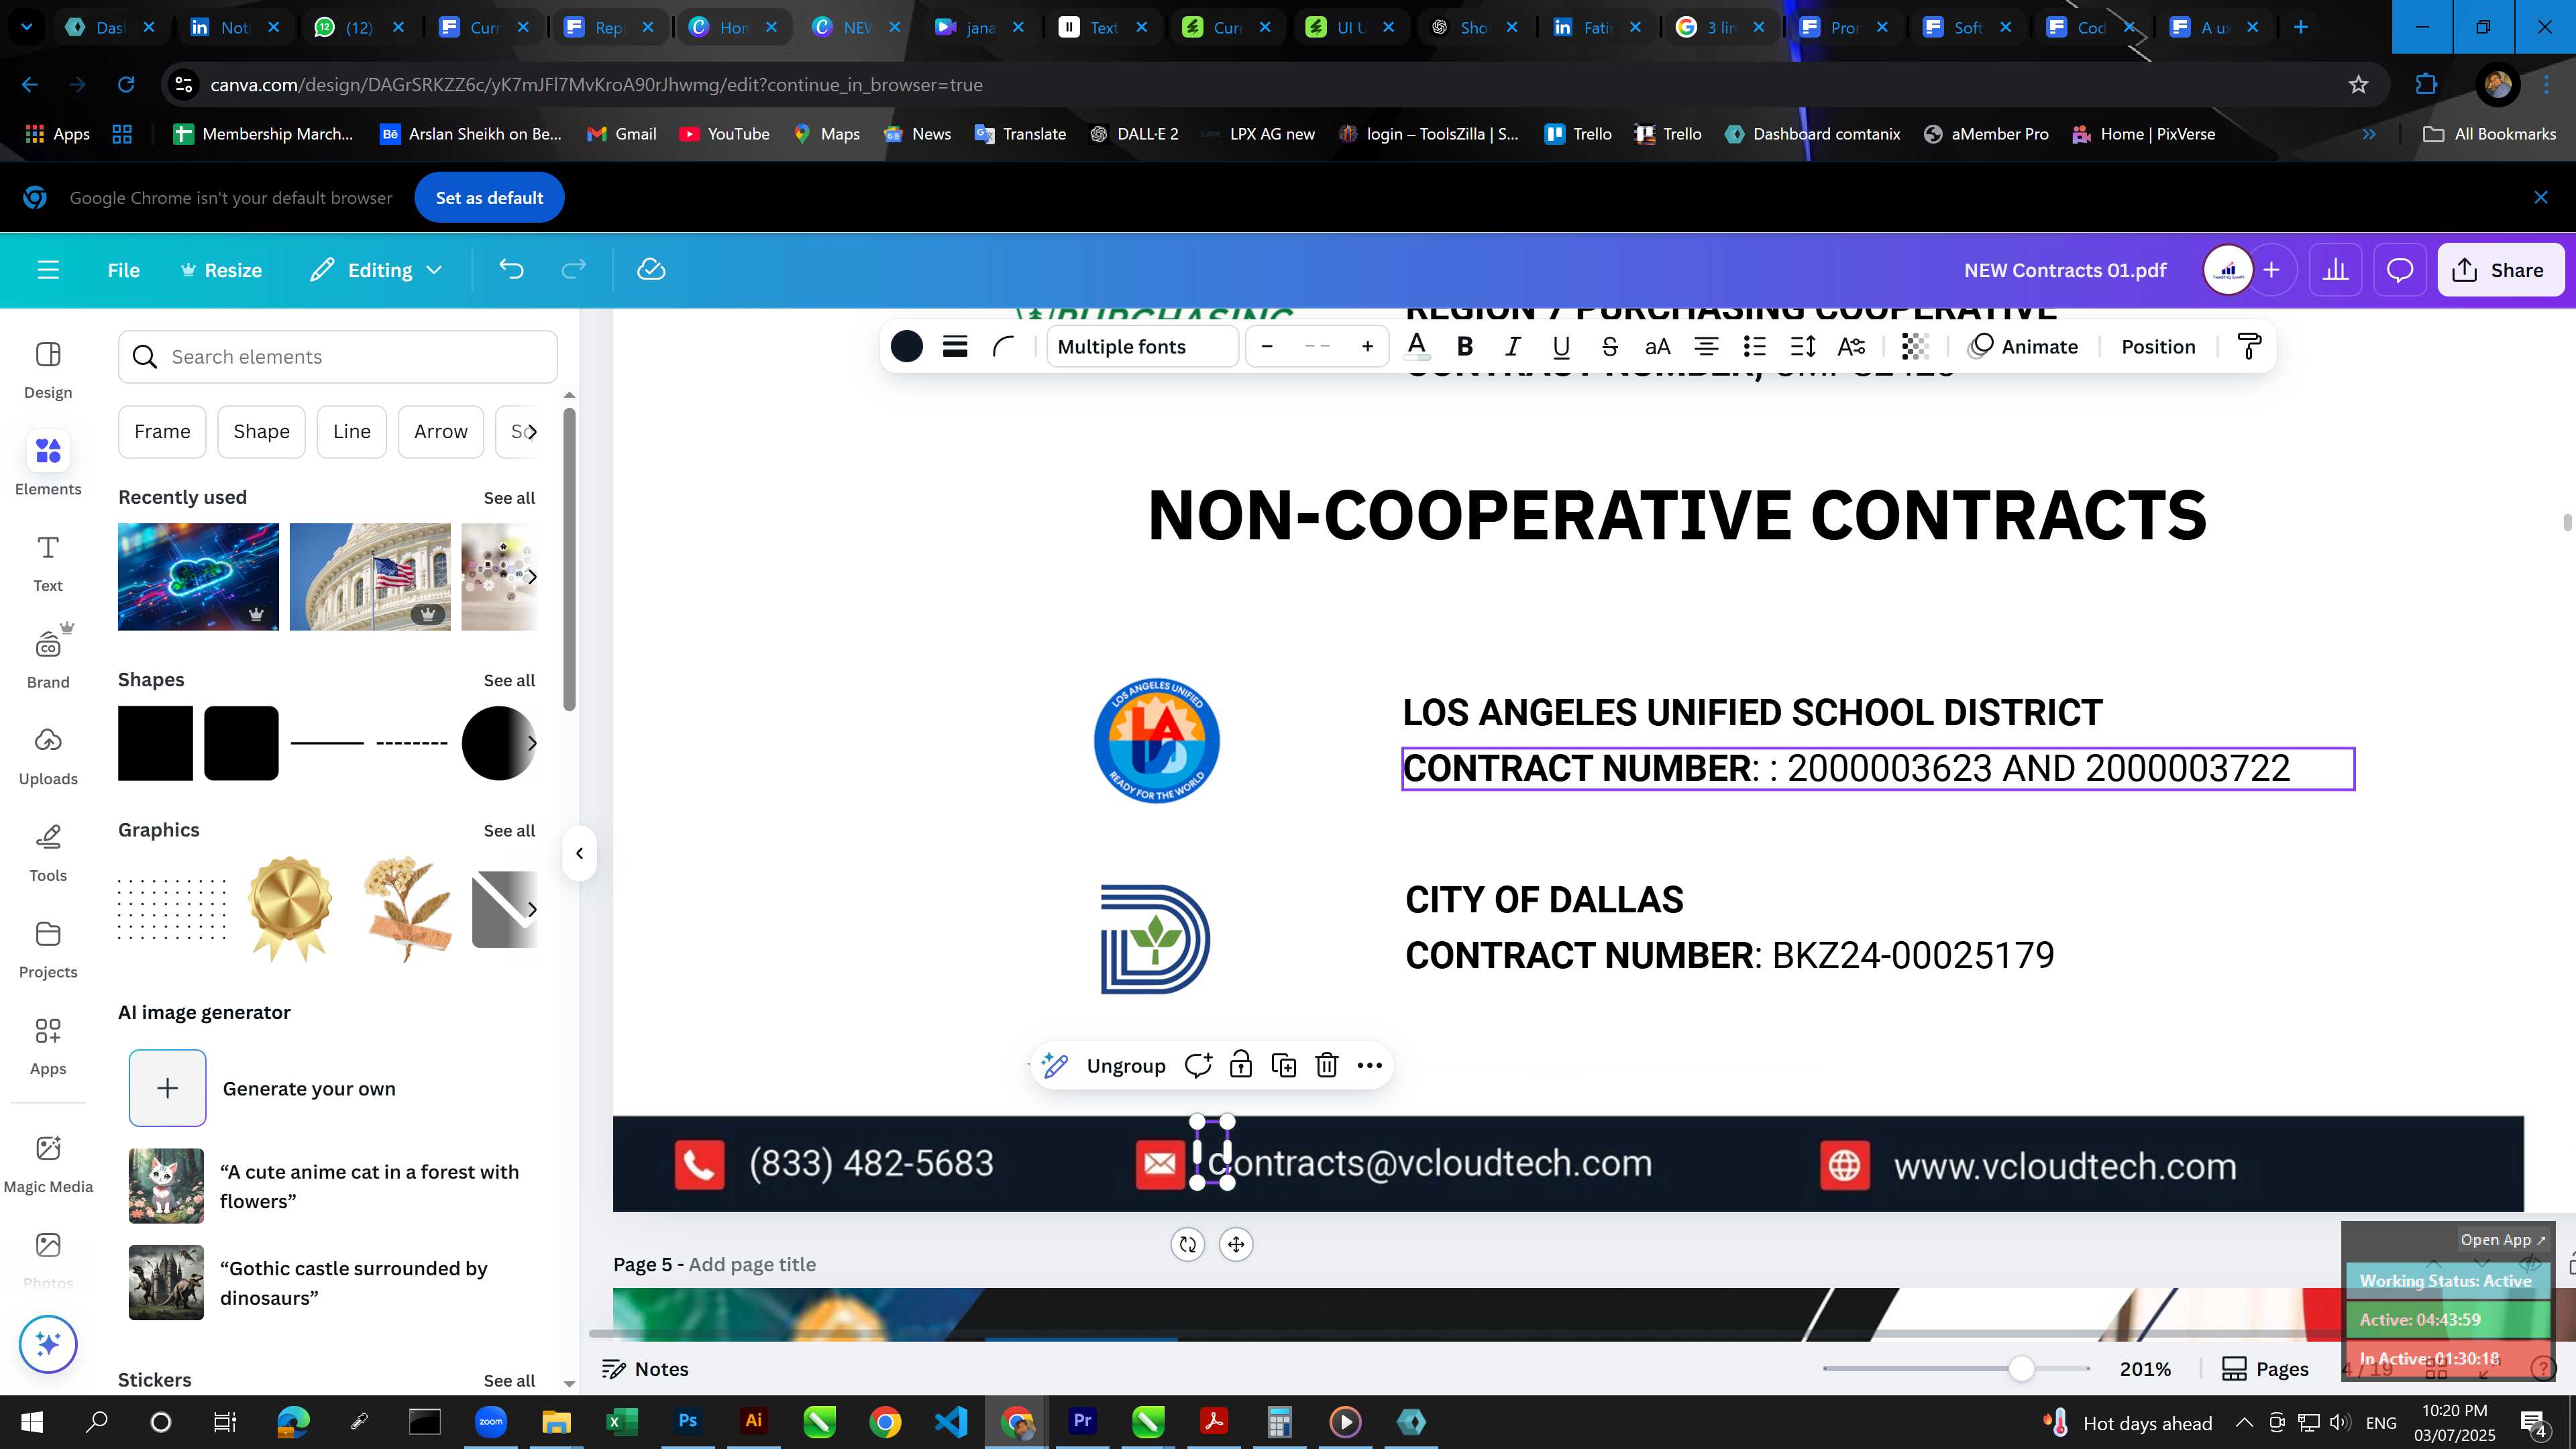Expand more Shapes with the arrow
This screenshot has width=2576, height=1449.
tap(532, 743)
